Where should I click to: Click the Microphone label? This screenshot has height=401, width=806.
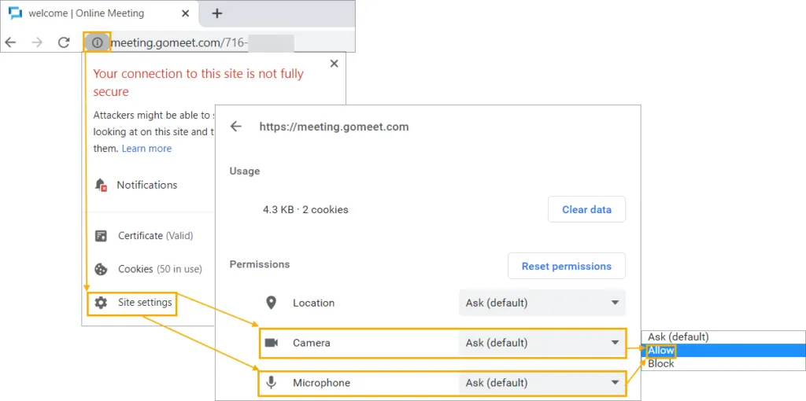(321, 382)
